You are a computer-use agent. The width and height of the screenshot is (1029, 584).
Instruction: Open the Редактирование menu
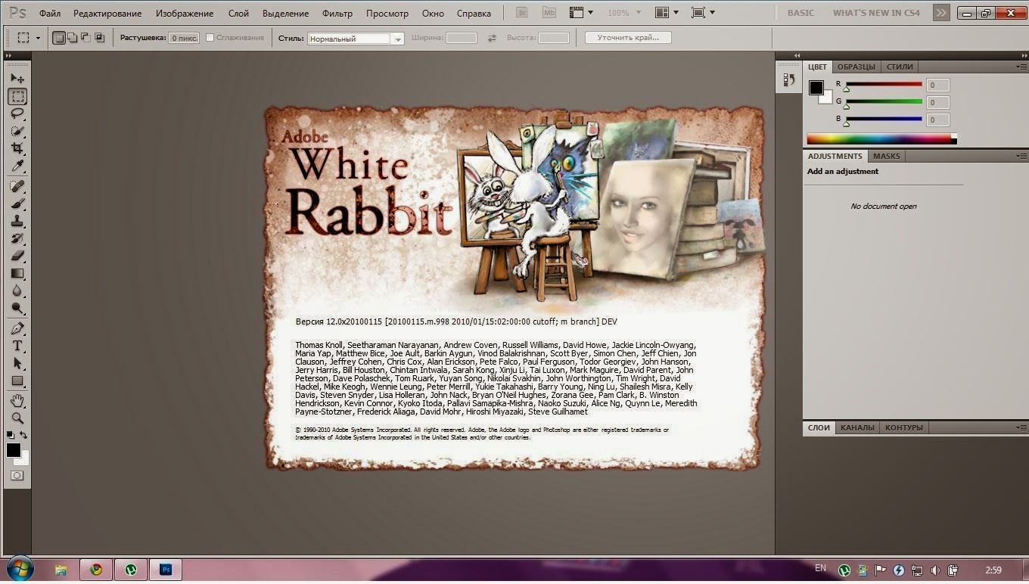click(x=107, y=14)
